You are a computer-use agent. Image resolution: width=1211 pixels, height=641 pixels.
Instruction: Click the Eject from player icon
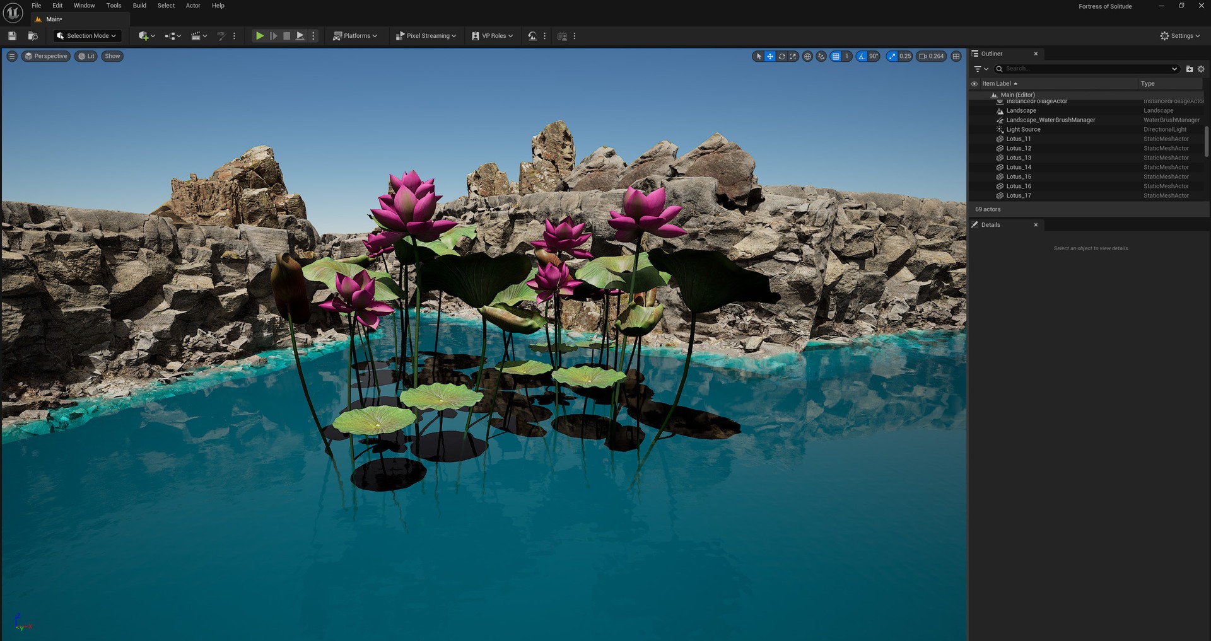point(300,36)
